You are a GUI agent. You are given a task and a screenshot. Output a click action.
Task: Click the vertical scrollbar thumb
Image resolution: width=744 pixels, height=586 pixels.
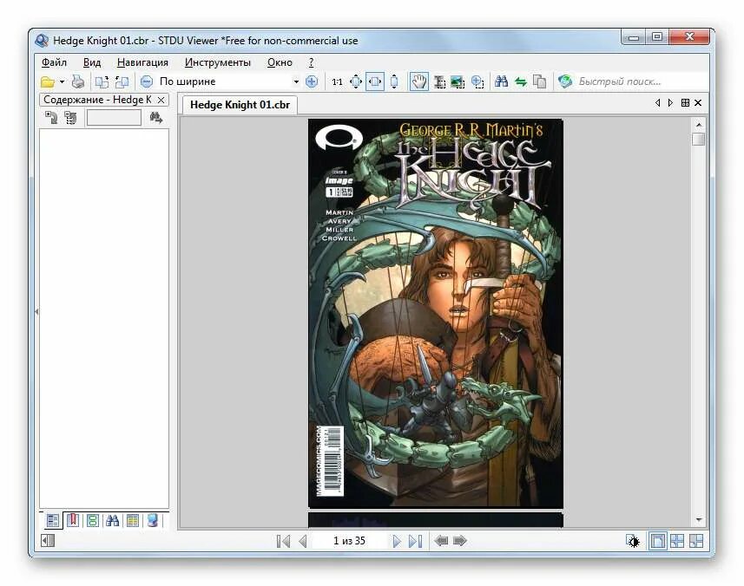[x=699, y=140]
